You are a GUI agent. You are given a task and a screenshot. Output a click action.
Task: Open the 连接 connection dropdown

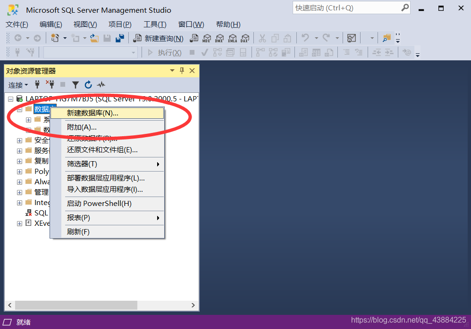pyautogui.click(x=17, y=85)
